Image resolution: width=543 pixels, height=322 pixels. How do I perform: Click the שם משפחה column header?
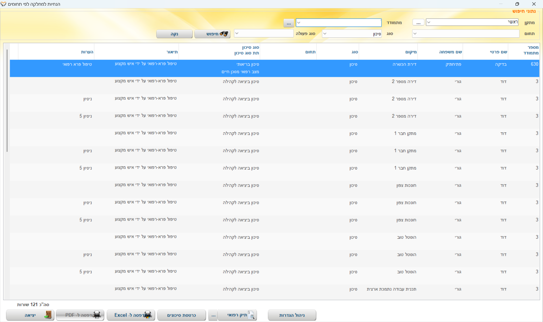(450, 52)
